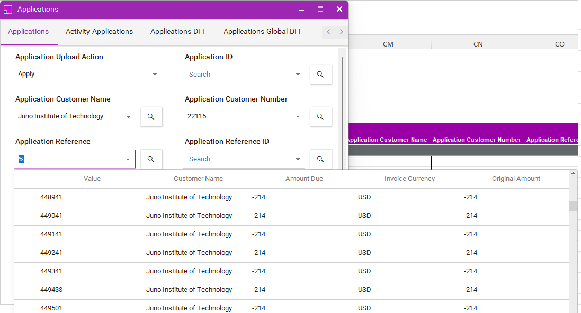Open the Applications Global DFF tab
The width and height of the screenshot is (581, 313).
(263, 31)
